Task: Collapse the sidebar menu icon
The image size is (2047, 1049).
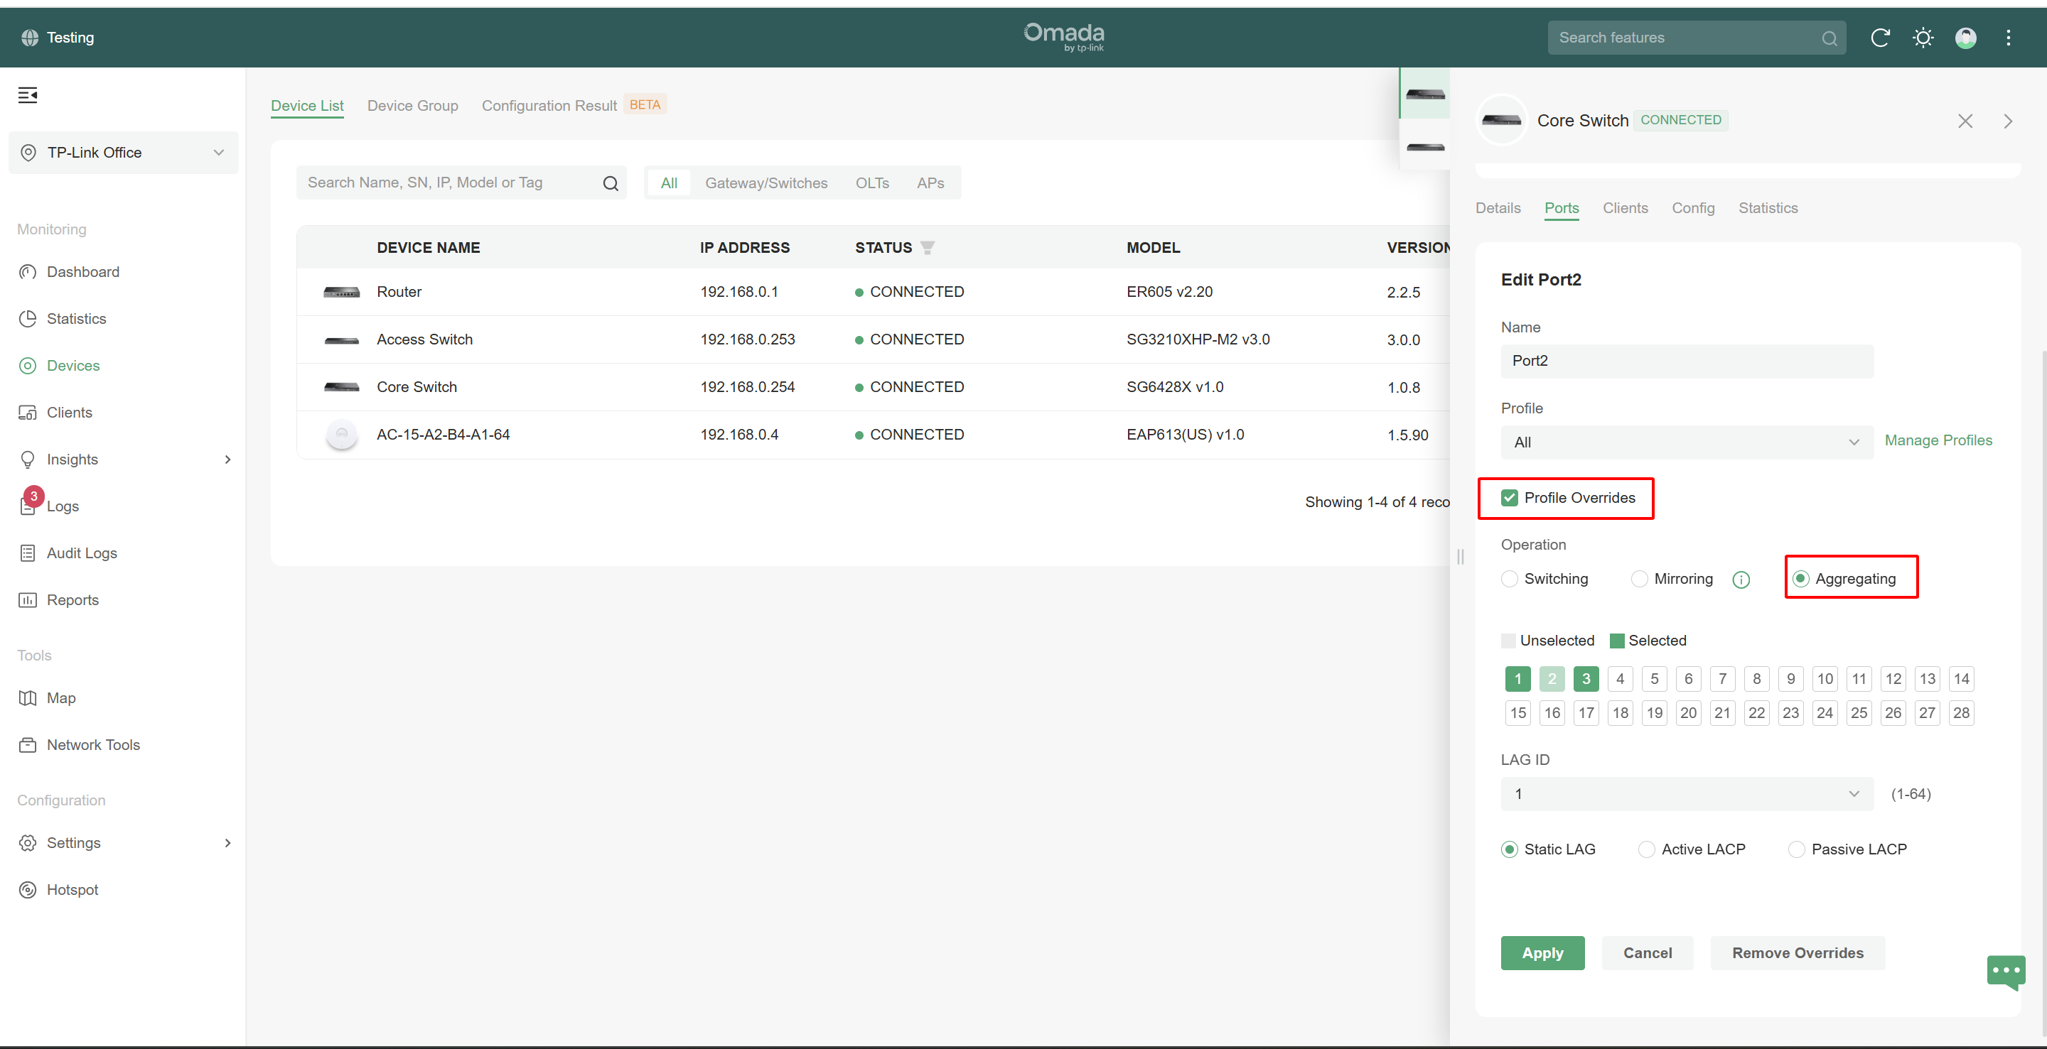Action: [28, 95]
